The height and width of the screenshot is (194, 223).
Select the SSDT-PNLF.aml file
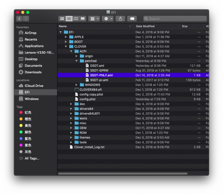[133, 75]
